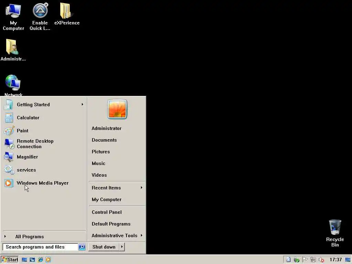Open Control Panel
This screenshot has width=352, height=264.
[107, 212]
